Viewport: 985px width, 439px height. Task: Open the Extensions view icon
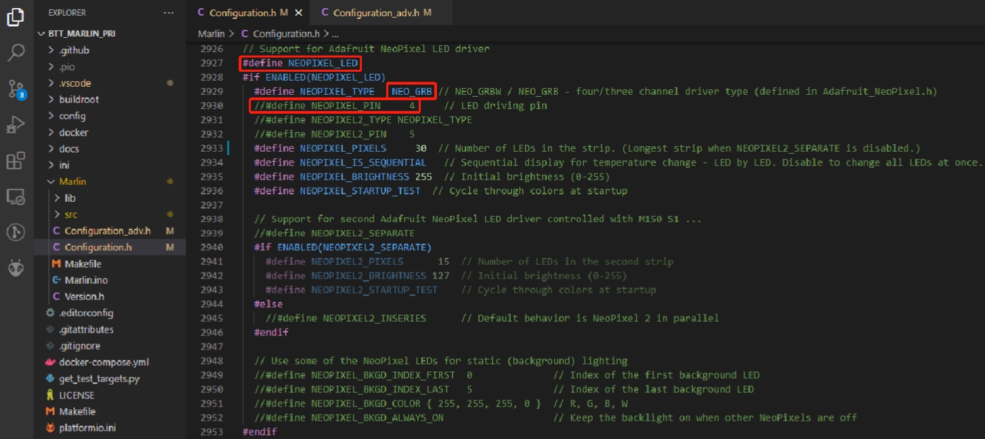coord(16,161)
